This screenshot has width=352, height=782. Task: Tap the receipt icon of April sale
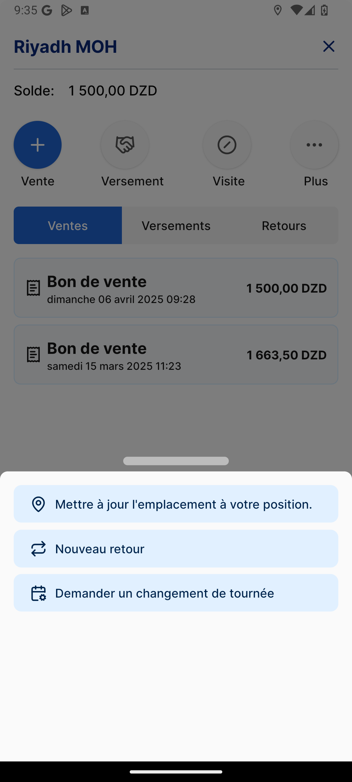[33, 288]
